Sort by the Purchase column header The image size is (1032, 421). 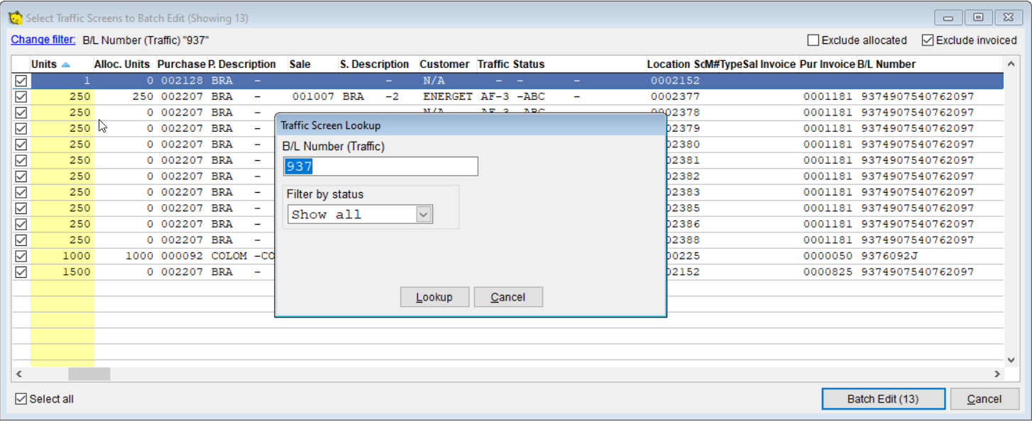181,64
